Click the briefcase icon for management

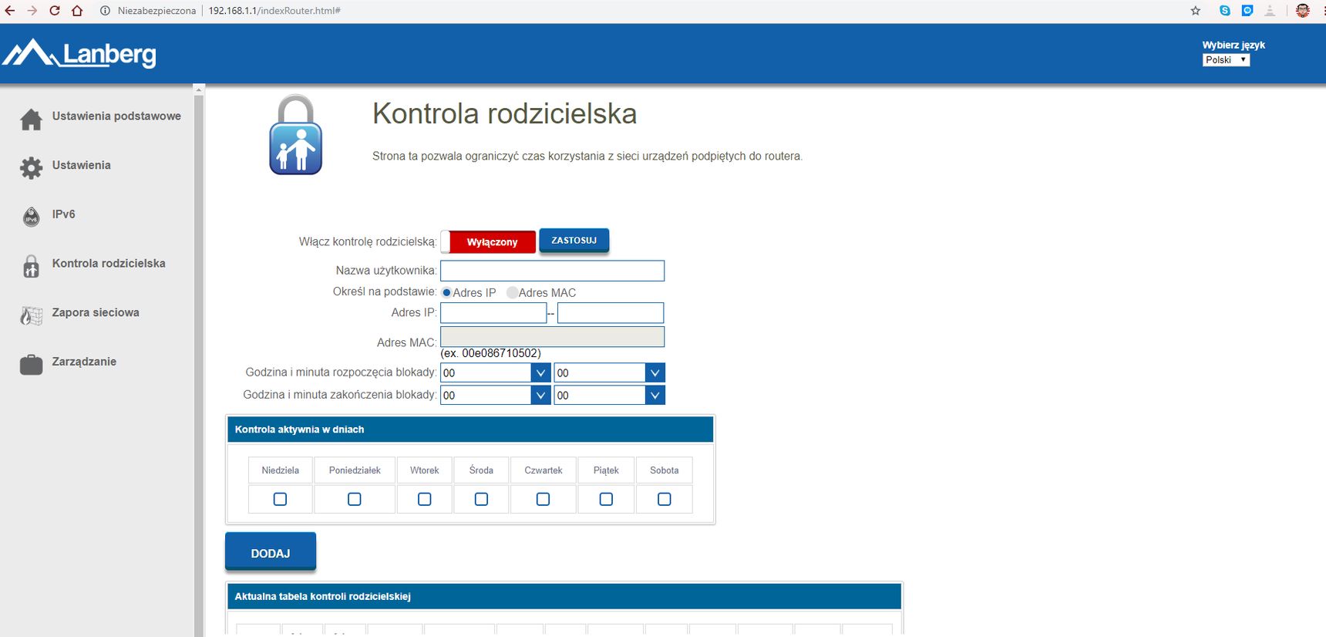pos(31,364)
